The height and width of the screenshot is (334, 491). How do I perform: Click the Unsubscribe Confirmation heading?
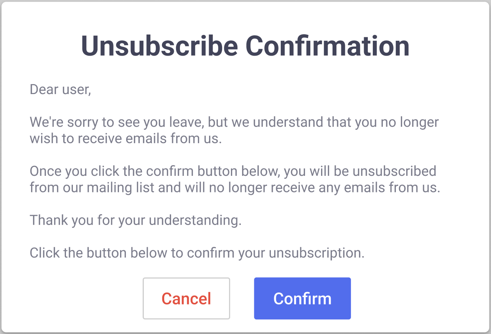[245, 46]
